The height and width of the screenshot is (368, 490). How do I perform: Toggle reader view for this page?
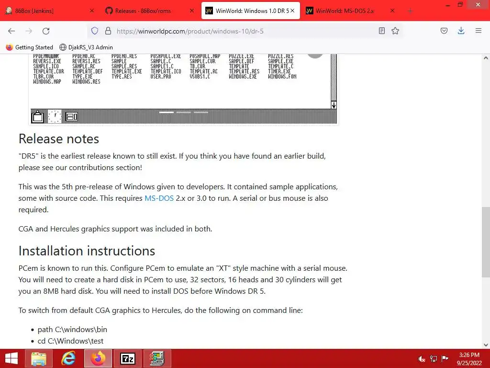click(381, 31)
